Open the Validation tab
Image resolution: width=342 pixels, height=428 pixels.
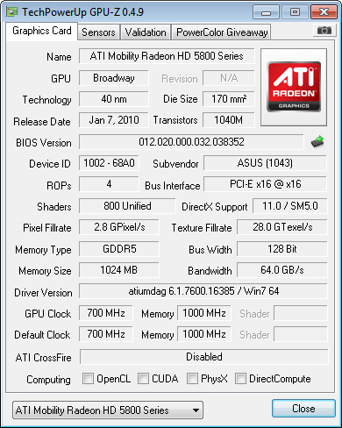tap(146, 32)
